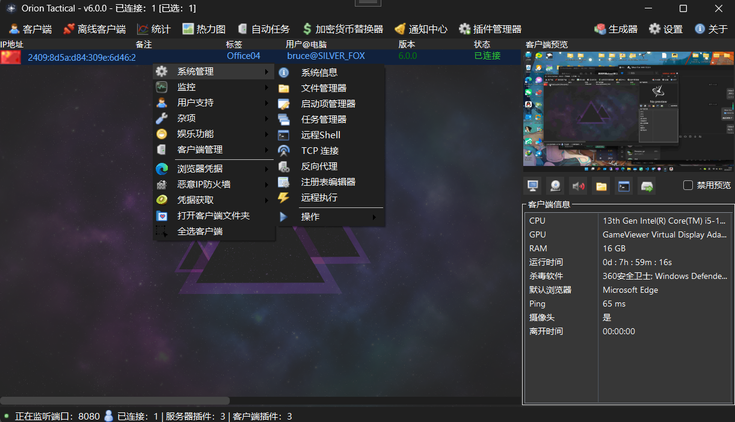
Task: Open the 热力图 toolbar item
Action: click(x=204, y=29)
